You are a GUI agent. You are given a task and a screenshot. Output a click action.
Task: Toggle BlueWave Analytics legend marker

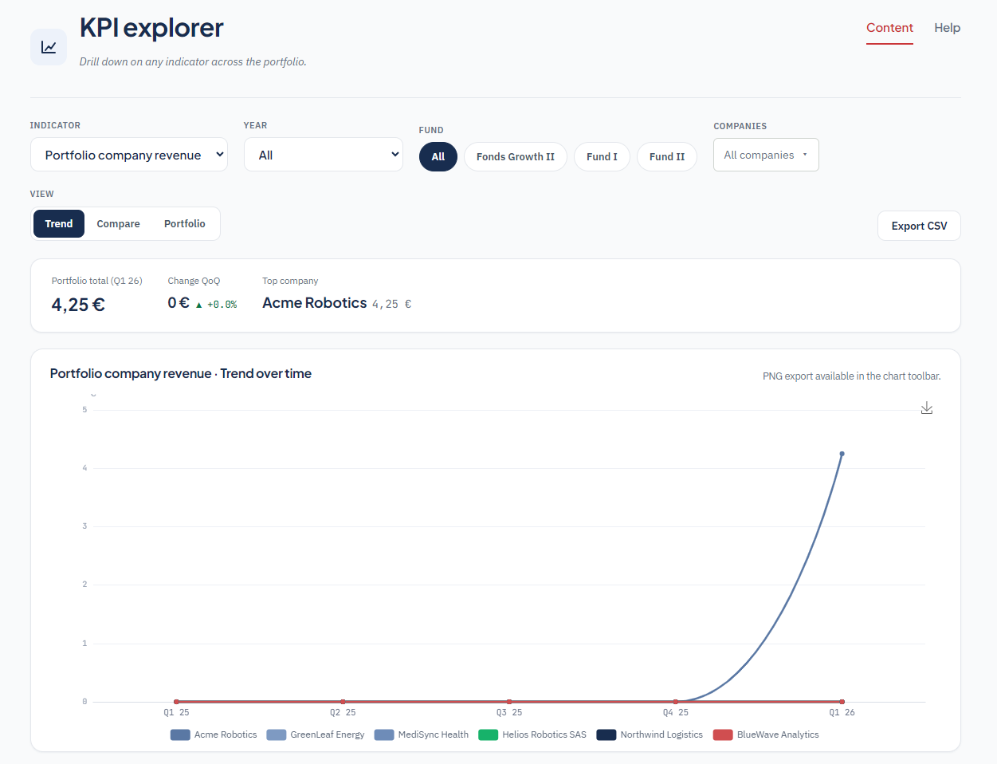point(723,734)
